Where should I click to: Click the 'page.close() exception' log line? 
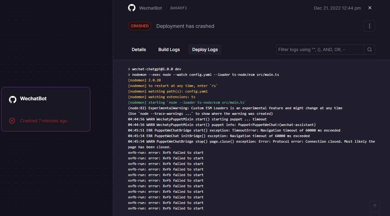pos(251,144)
